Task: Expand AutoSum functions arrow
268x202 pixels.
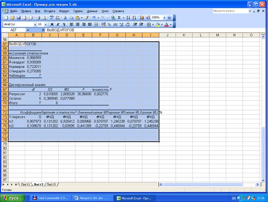Action: tap(123, 18)
